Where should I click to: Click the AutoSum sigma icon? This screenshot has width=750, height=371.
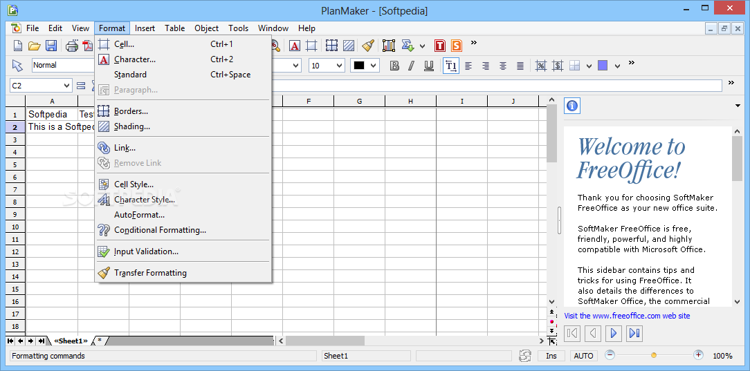408,46
